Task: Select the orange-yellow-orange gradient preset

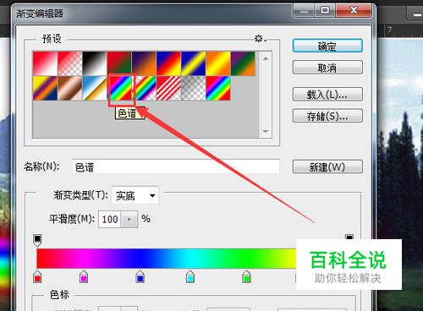Action: point(218,63)
